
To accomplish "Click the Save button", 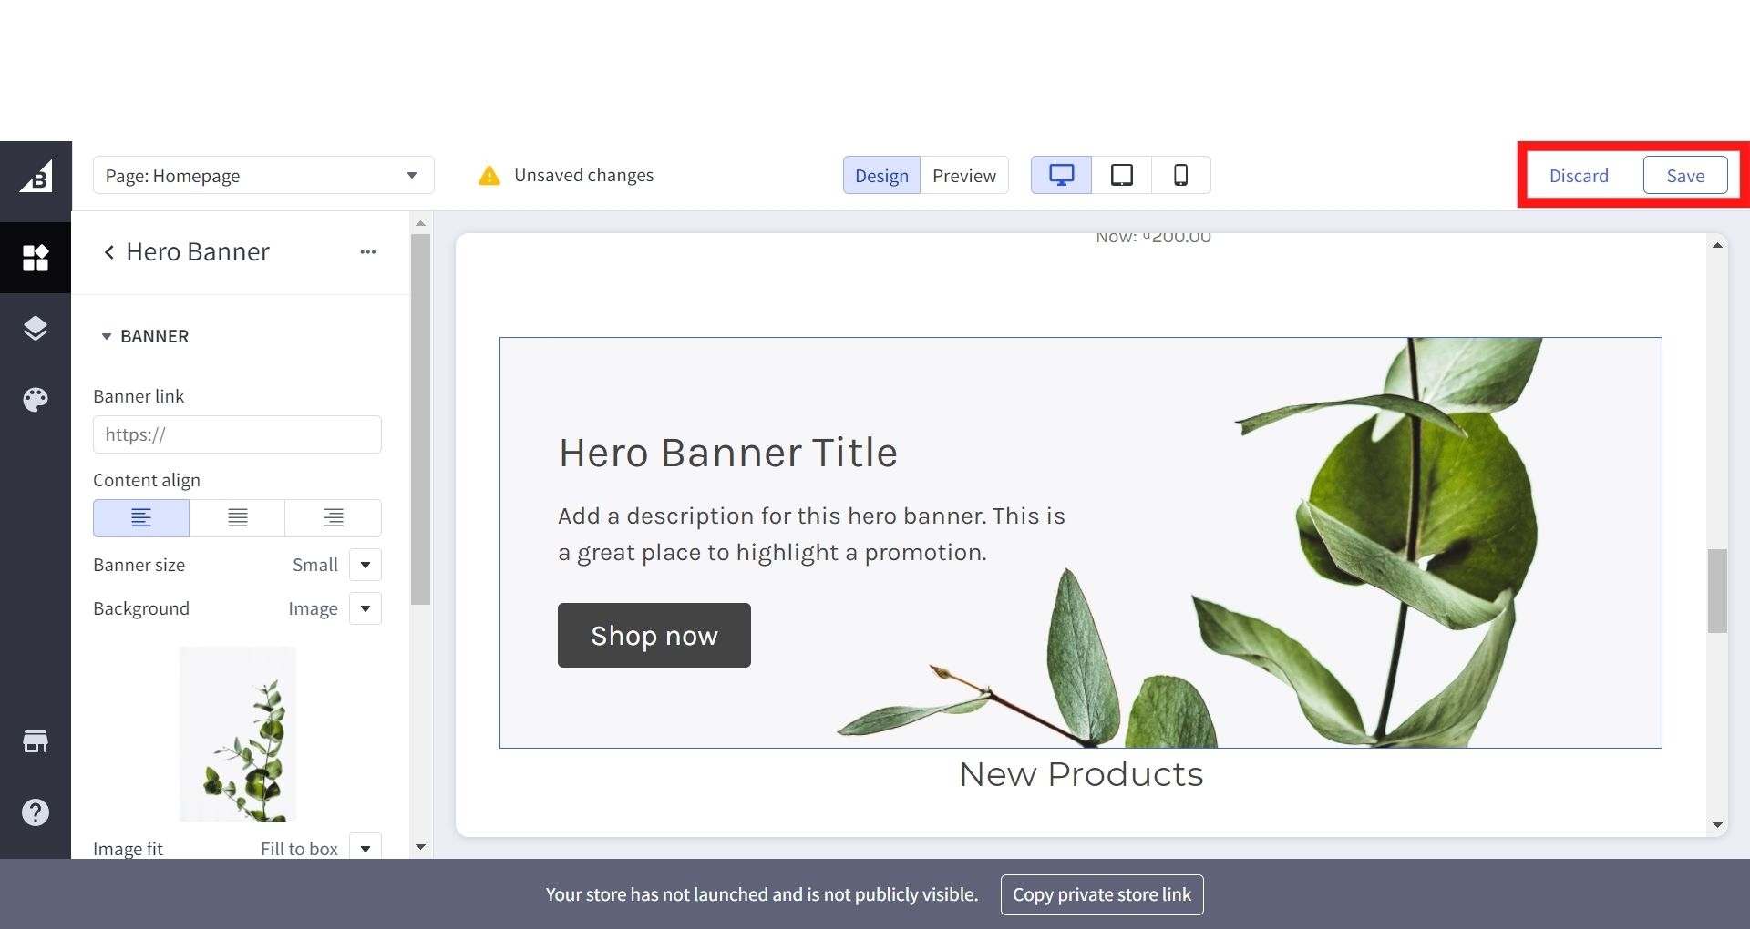I will [x=1684, y=176].
